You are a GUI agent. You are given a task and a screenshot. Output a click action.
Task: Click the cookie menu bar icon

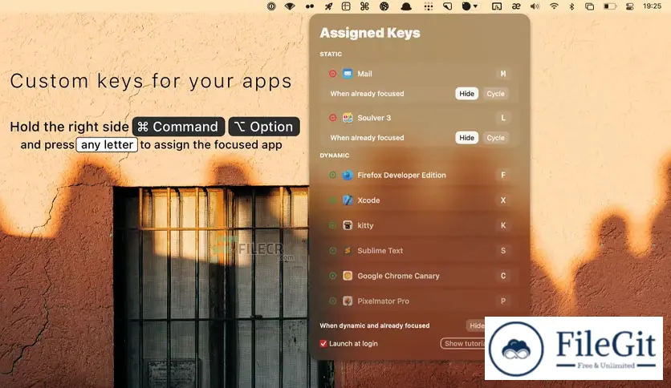click(384, 6)
